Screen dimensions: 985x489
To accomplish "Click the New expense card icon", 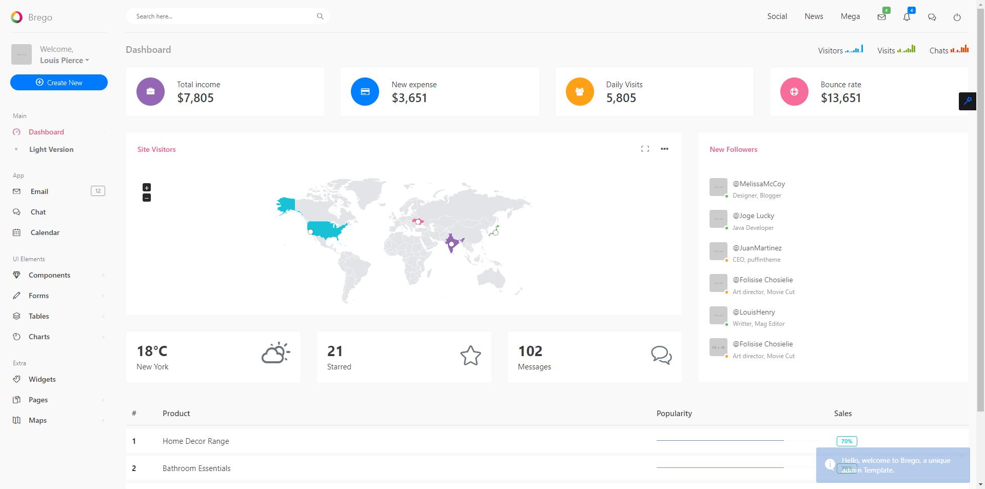I will (x=365, y=91).
